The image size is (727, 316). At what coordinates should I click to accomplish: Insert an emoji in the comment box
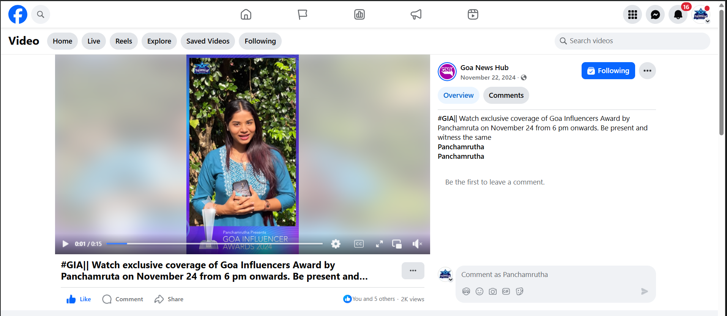click(x=479, y=291)
